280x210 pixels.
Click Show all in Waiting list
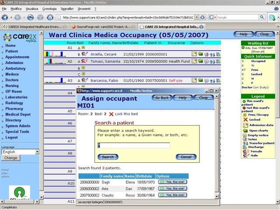pos(258,52)
